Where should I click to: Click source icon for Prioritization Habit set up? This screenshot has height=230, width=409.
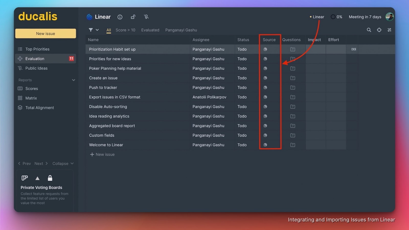click(265, 49)
